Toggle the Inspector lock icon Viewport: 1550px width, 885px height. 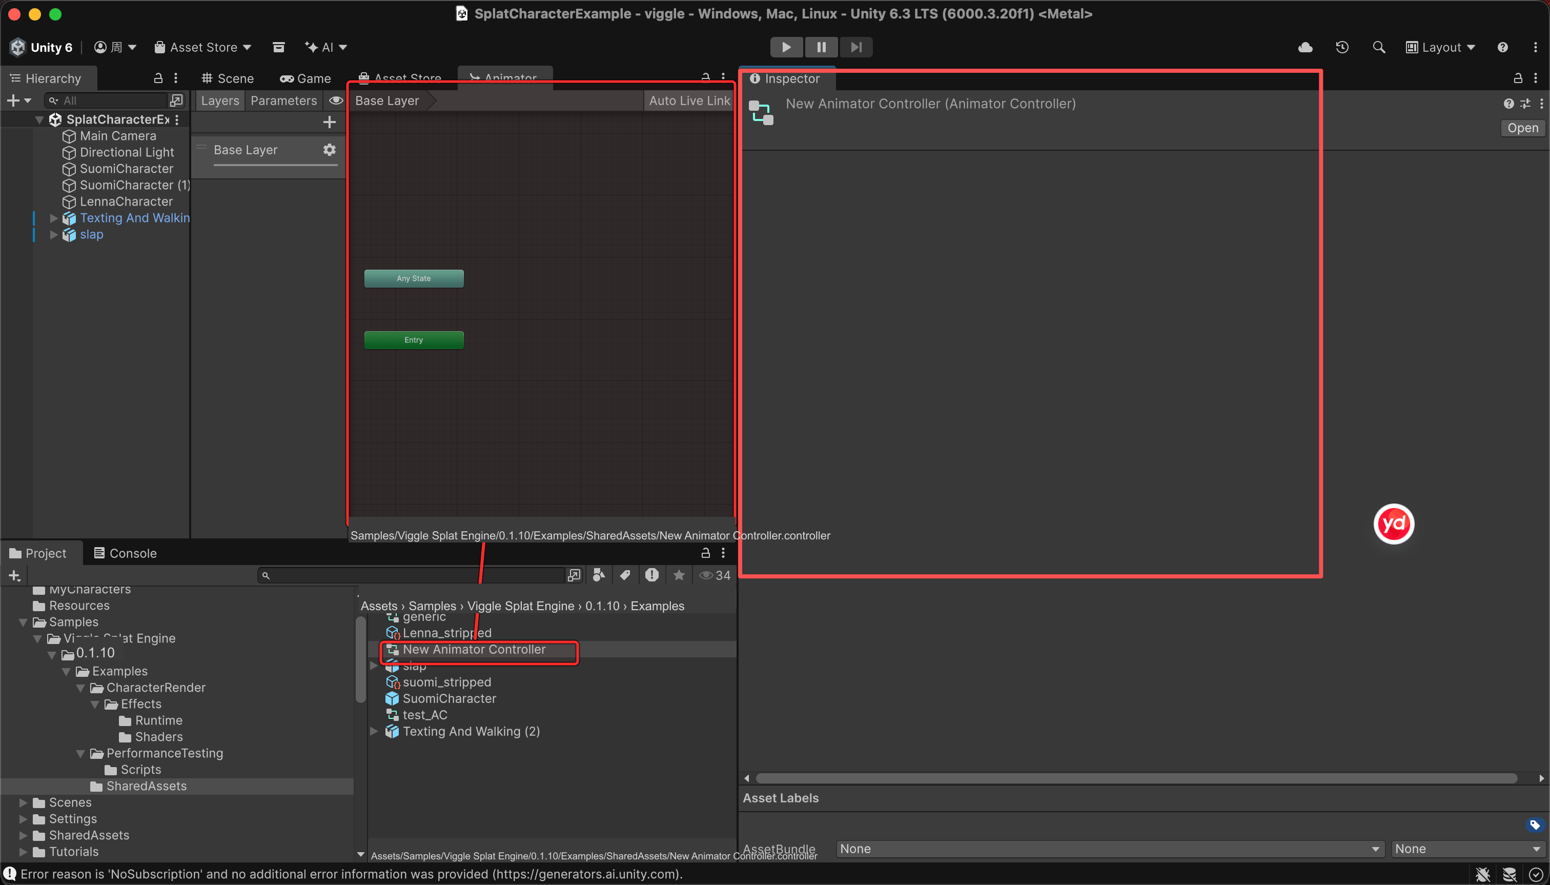[x=1518, y=78]
